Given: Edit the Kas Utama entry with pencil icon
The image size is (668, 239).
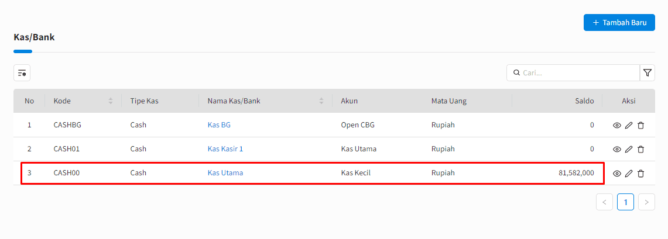Looking at the screenshot, I should point(629,174).
